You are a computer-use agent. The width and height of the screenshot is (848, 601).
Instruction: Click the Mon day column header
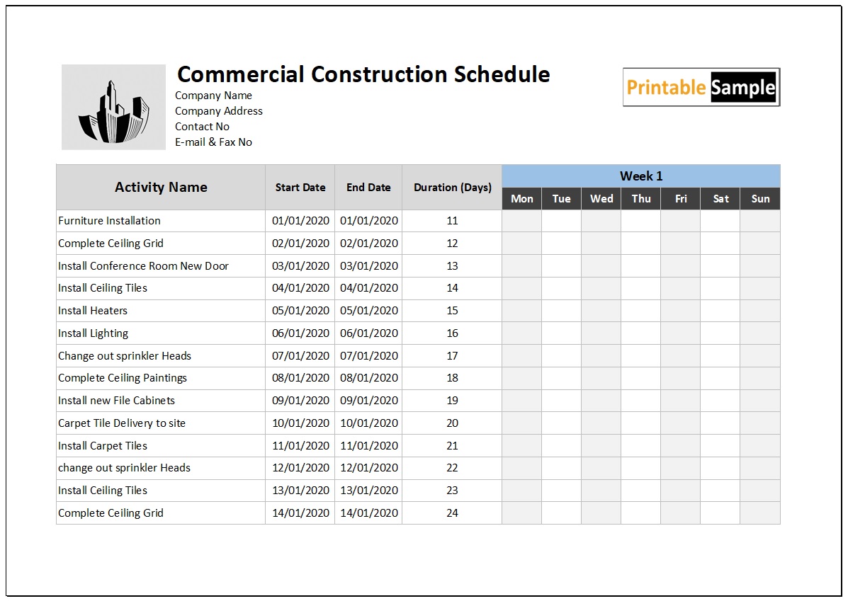click(521, 199)
